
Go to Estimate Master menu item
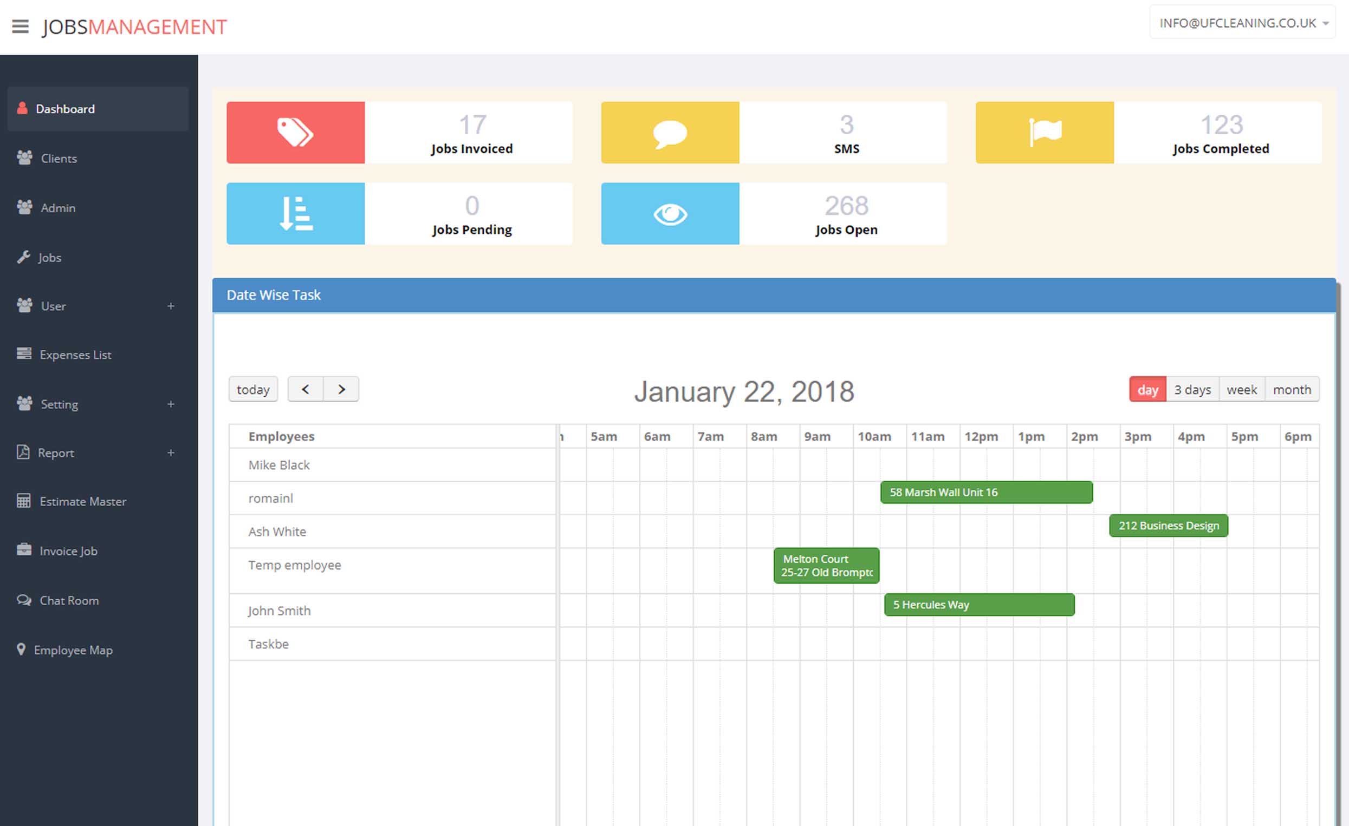83,501
